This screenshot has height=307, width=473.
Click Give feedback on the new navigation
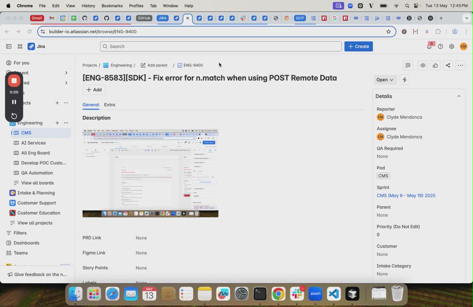click(37, 275)
